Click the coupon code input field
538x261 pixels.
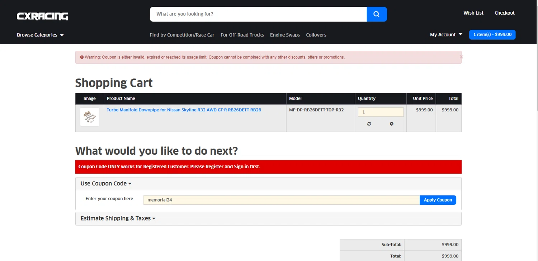click(x=281, y=200)
